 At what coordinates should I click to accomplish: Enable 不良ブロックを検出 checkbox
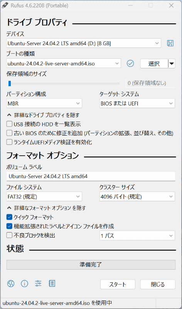(x=9, y=235)
